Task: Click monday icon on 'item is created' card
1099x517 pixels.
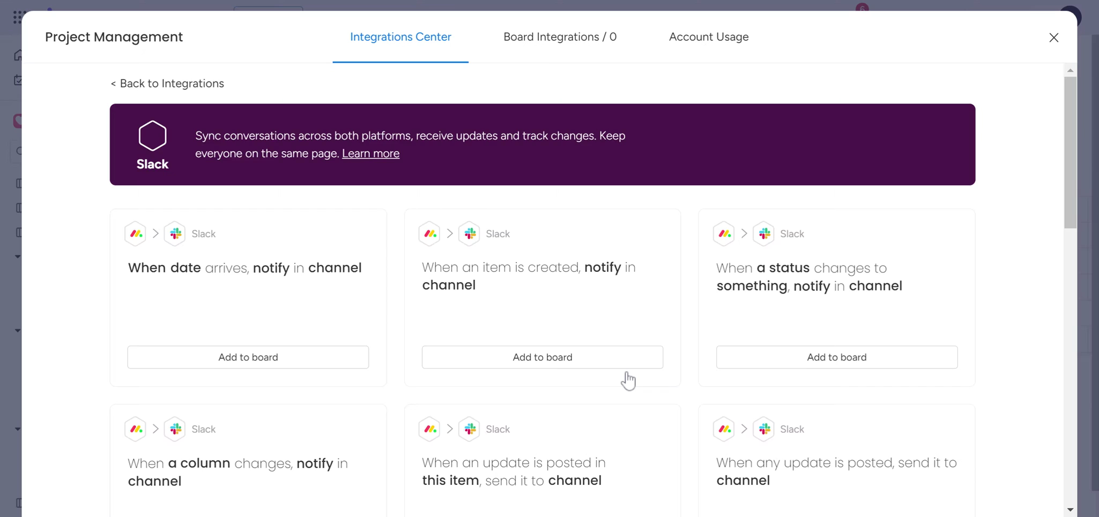Action: pyautogui.click(x=430, y=234)
